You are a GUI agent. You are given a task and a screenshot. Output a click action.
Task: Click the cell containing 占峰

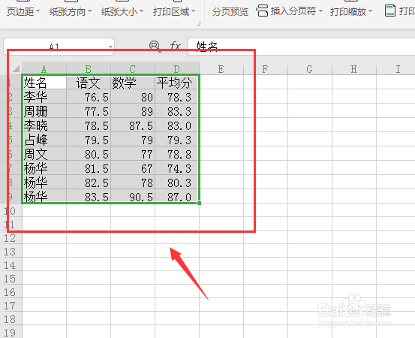44,140
